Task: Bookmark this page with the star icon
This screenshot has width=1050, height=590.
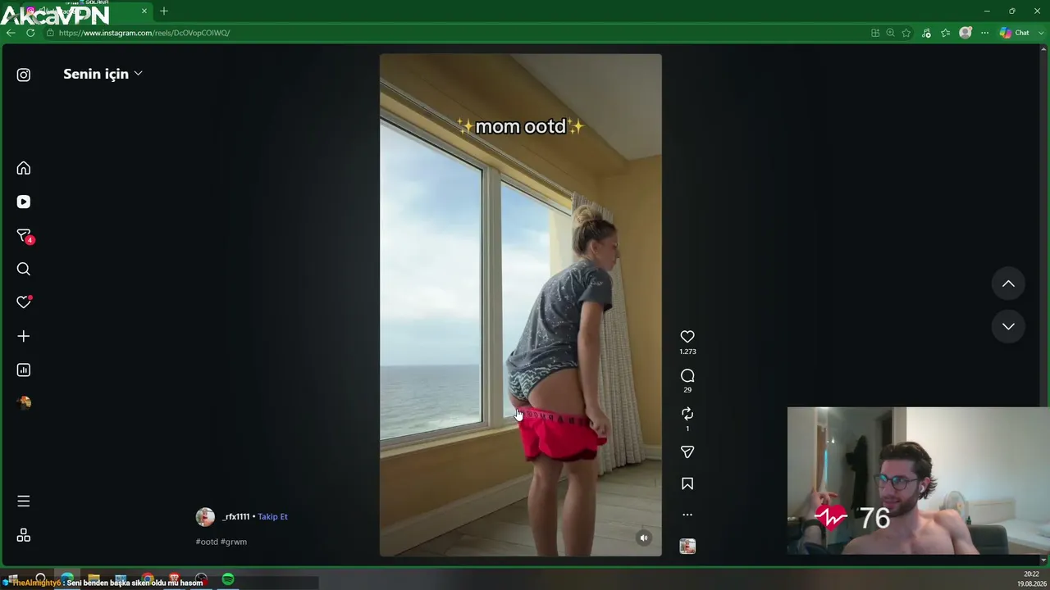Action: pyautogui.click(x=906, y=33)
